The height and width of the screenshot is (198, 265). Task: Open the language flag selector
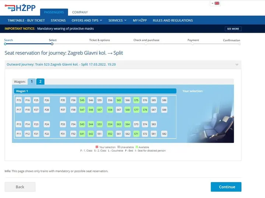click(x=215, y=3)
